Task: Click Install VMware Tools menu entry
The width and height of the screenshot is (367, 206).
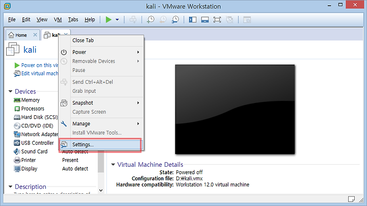Action: click(x=101, y=133)
